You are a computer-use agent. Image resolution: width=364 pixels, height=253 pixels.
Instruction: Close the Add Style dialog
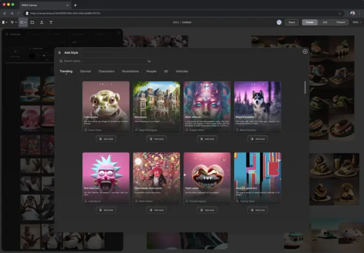(305, 52)
